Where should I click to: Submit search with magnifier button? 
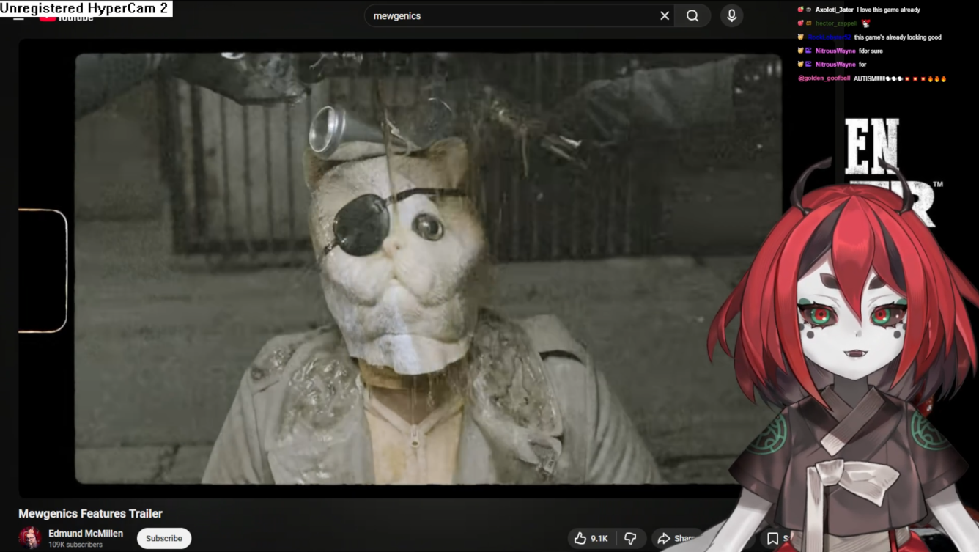point(692,15)
